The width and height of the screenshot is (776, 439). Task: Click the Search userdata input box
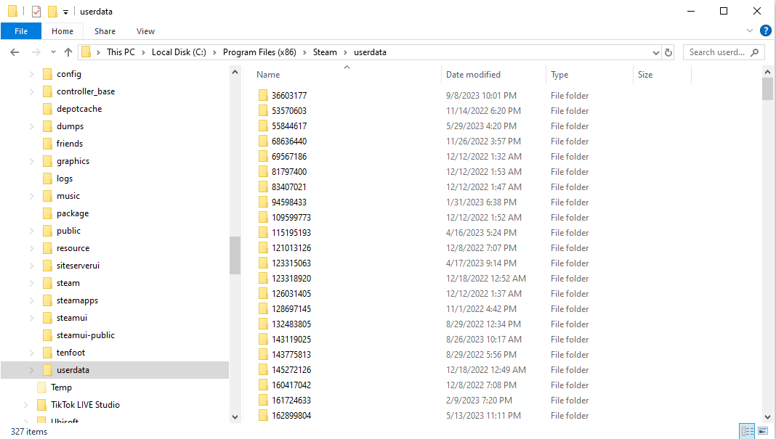[x=716, y=52]
